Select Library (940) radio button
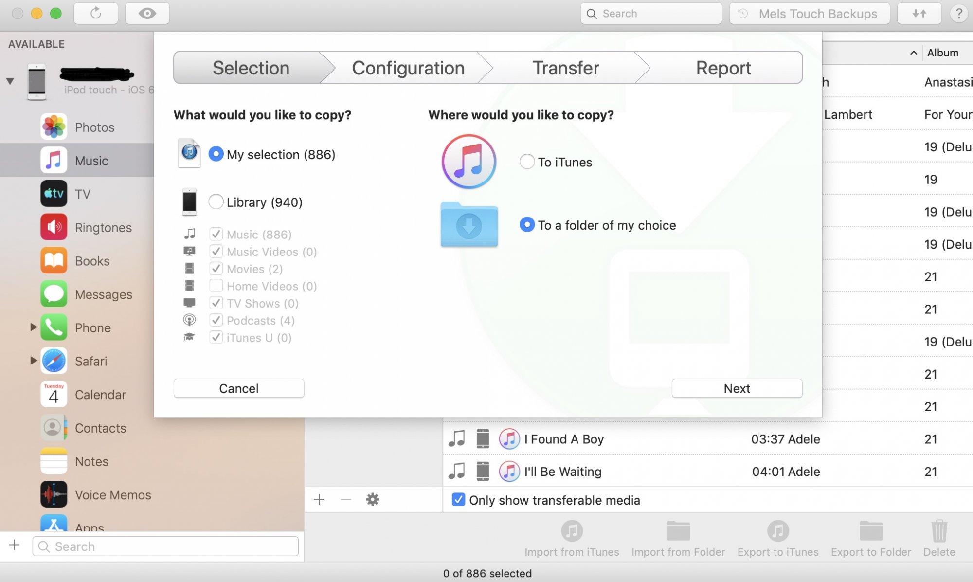 click(x=216, y=201)
